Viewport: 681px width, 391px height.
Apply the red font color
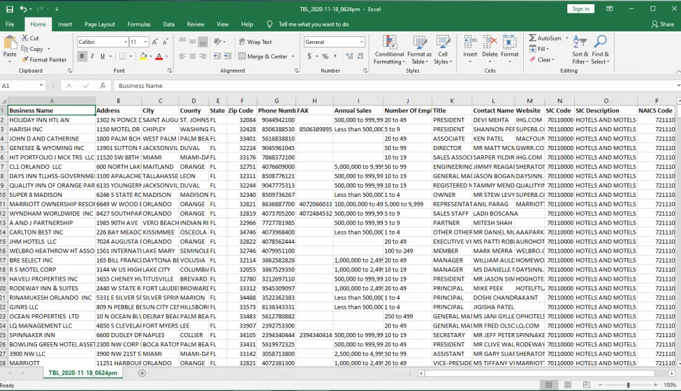click(159, 56)
